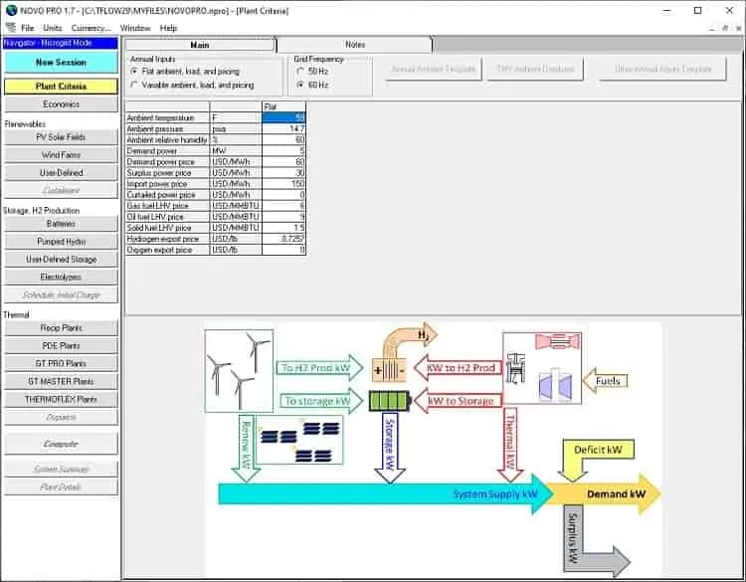Click the 'Surplus power price' row label
The image size is (746, 582).
tap(159, 173)
